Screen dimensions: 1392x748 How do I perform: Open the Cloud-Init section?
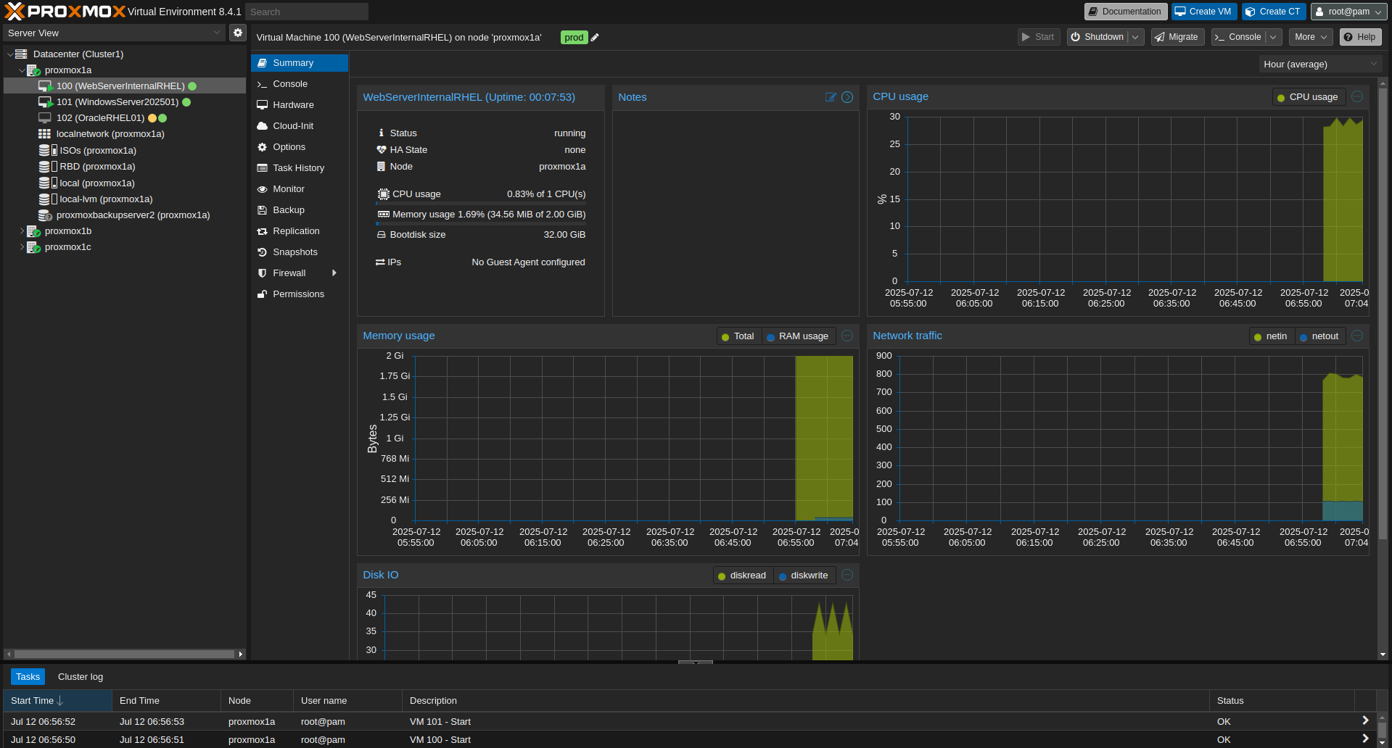(300, 126)
